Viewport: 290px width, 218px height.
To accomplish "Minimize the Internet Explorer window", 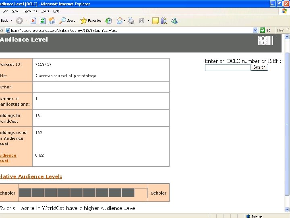I will pyautogui.click(x=273, y=4).
